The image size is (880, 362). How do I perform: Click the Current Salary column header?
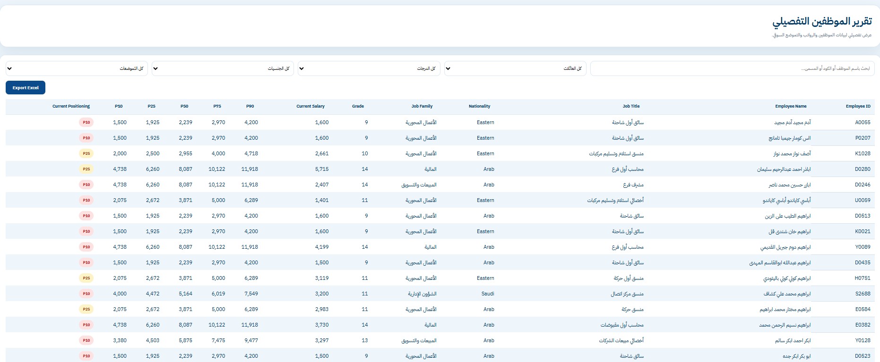(x=311, y=106)
